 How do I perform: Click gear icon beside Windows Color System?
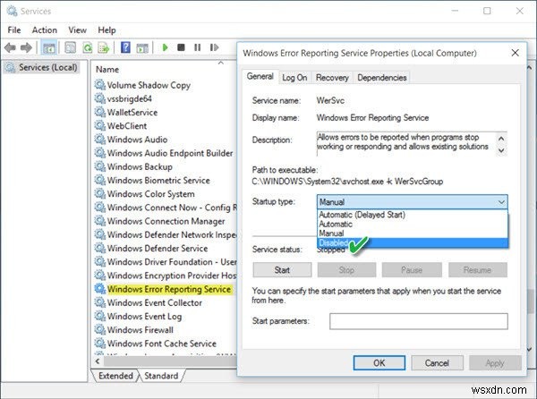99,193
